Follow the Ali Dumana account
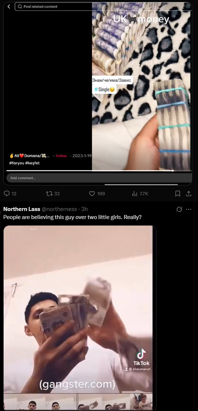This screenshot has width=198, height=411. click(61, 156)
